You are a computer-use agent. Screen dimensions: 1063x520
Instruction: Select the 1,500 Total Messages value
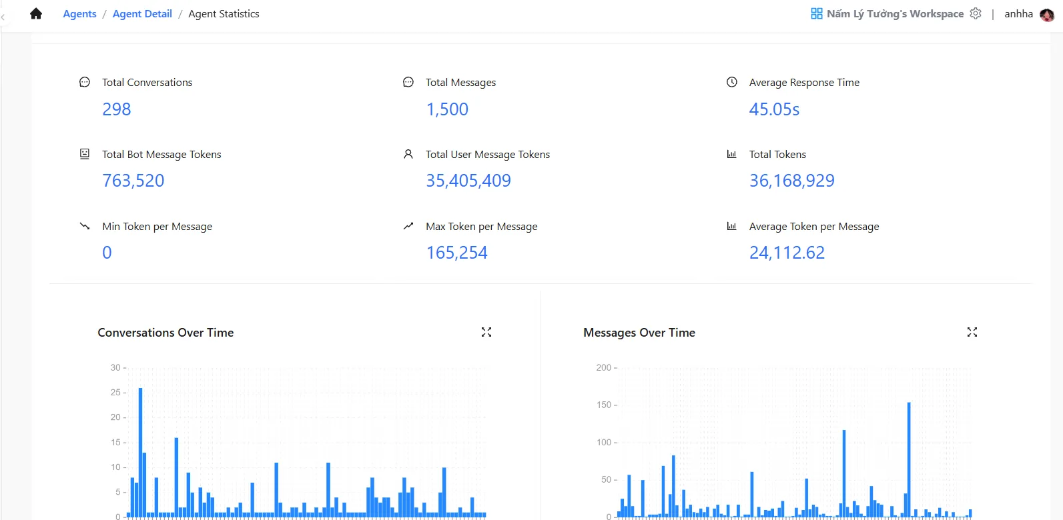click(x=447, y=109)
